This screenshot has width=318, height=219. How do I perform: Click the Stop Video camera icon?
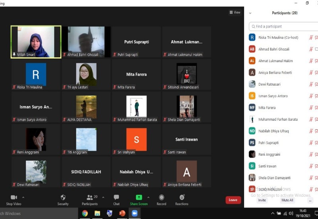[14, 197]
